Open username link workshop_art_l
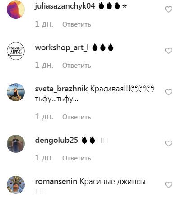The width and height of the screenshot is (181, 198). pos(62,47)
